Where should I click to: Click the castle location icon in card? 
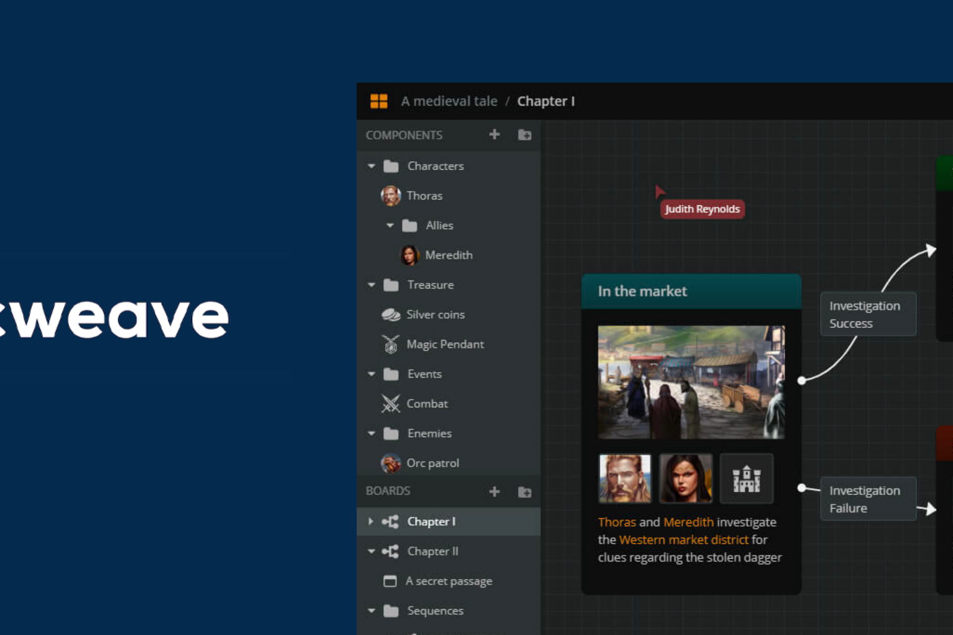tap(747, 479)
